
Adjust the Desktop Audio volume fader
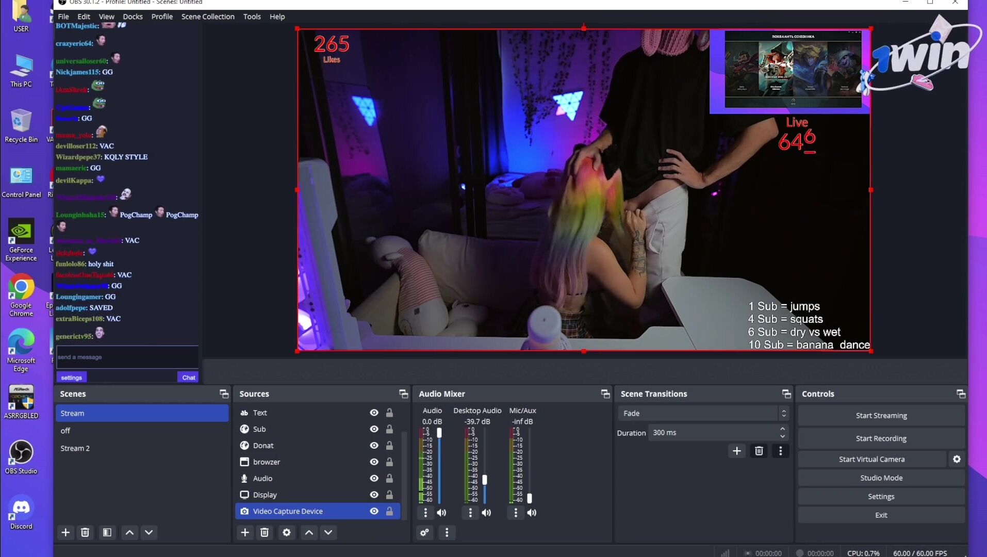[485, 480]
